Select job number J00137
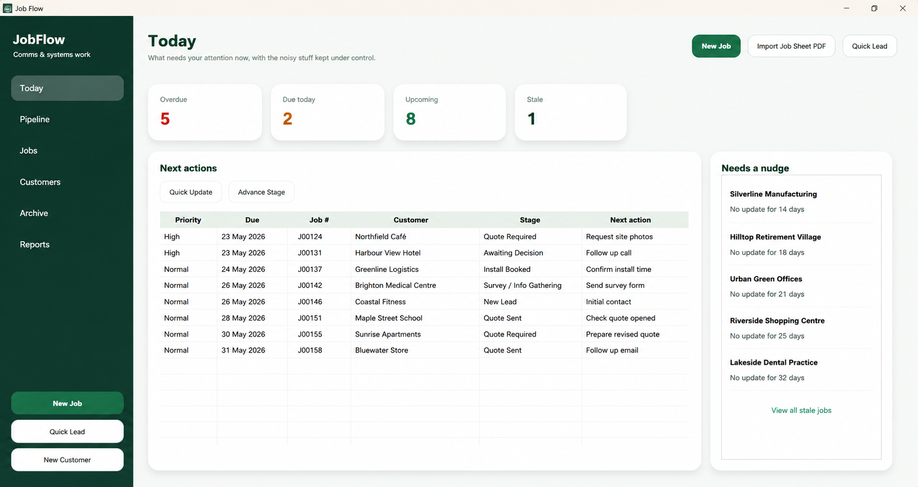Viewport: 918px width, 487px height. tap(310, 269)
